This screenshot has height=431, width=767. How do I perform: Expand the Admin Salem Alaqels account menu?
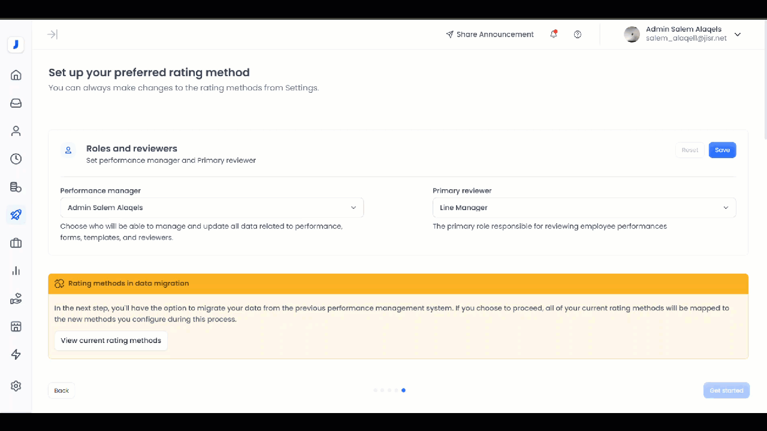(738, 34)
